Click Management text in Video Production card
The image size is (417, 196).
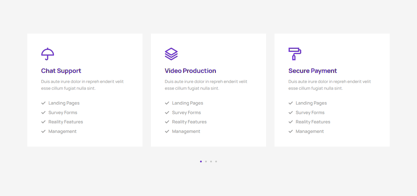(x=186, y=132)
